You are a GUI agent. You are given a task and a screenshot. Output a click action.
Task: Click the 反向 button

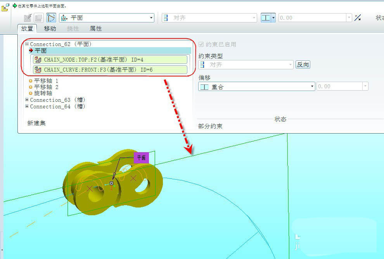(303, 65)
